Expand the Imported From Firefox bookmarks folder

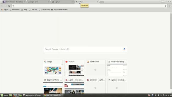pyautogui.click(x=60, y=10)
